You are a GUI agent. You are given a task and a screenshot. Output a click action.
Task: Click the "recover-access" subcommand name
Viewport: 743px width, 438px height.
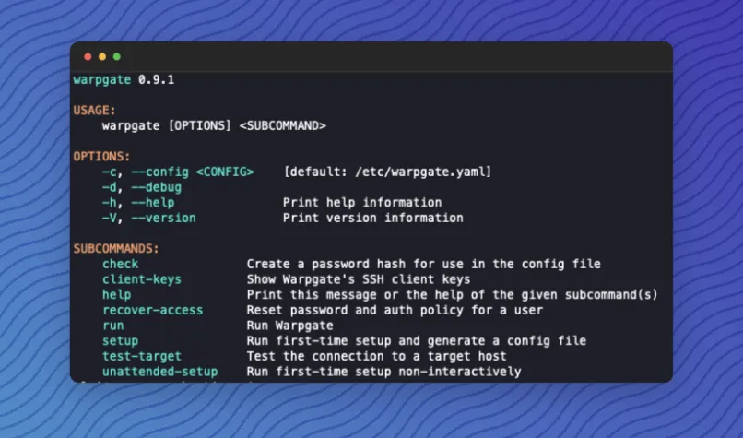click(152, 310)
